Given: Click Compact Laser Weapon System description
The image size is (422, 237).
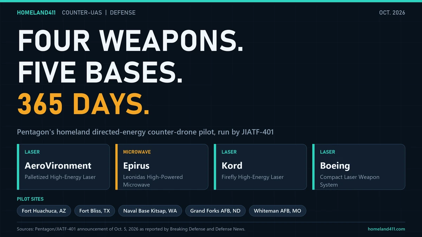Looking at the screenshot, I should click(350, 181).
